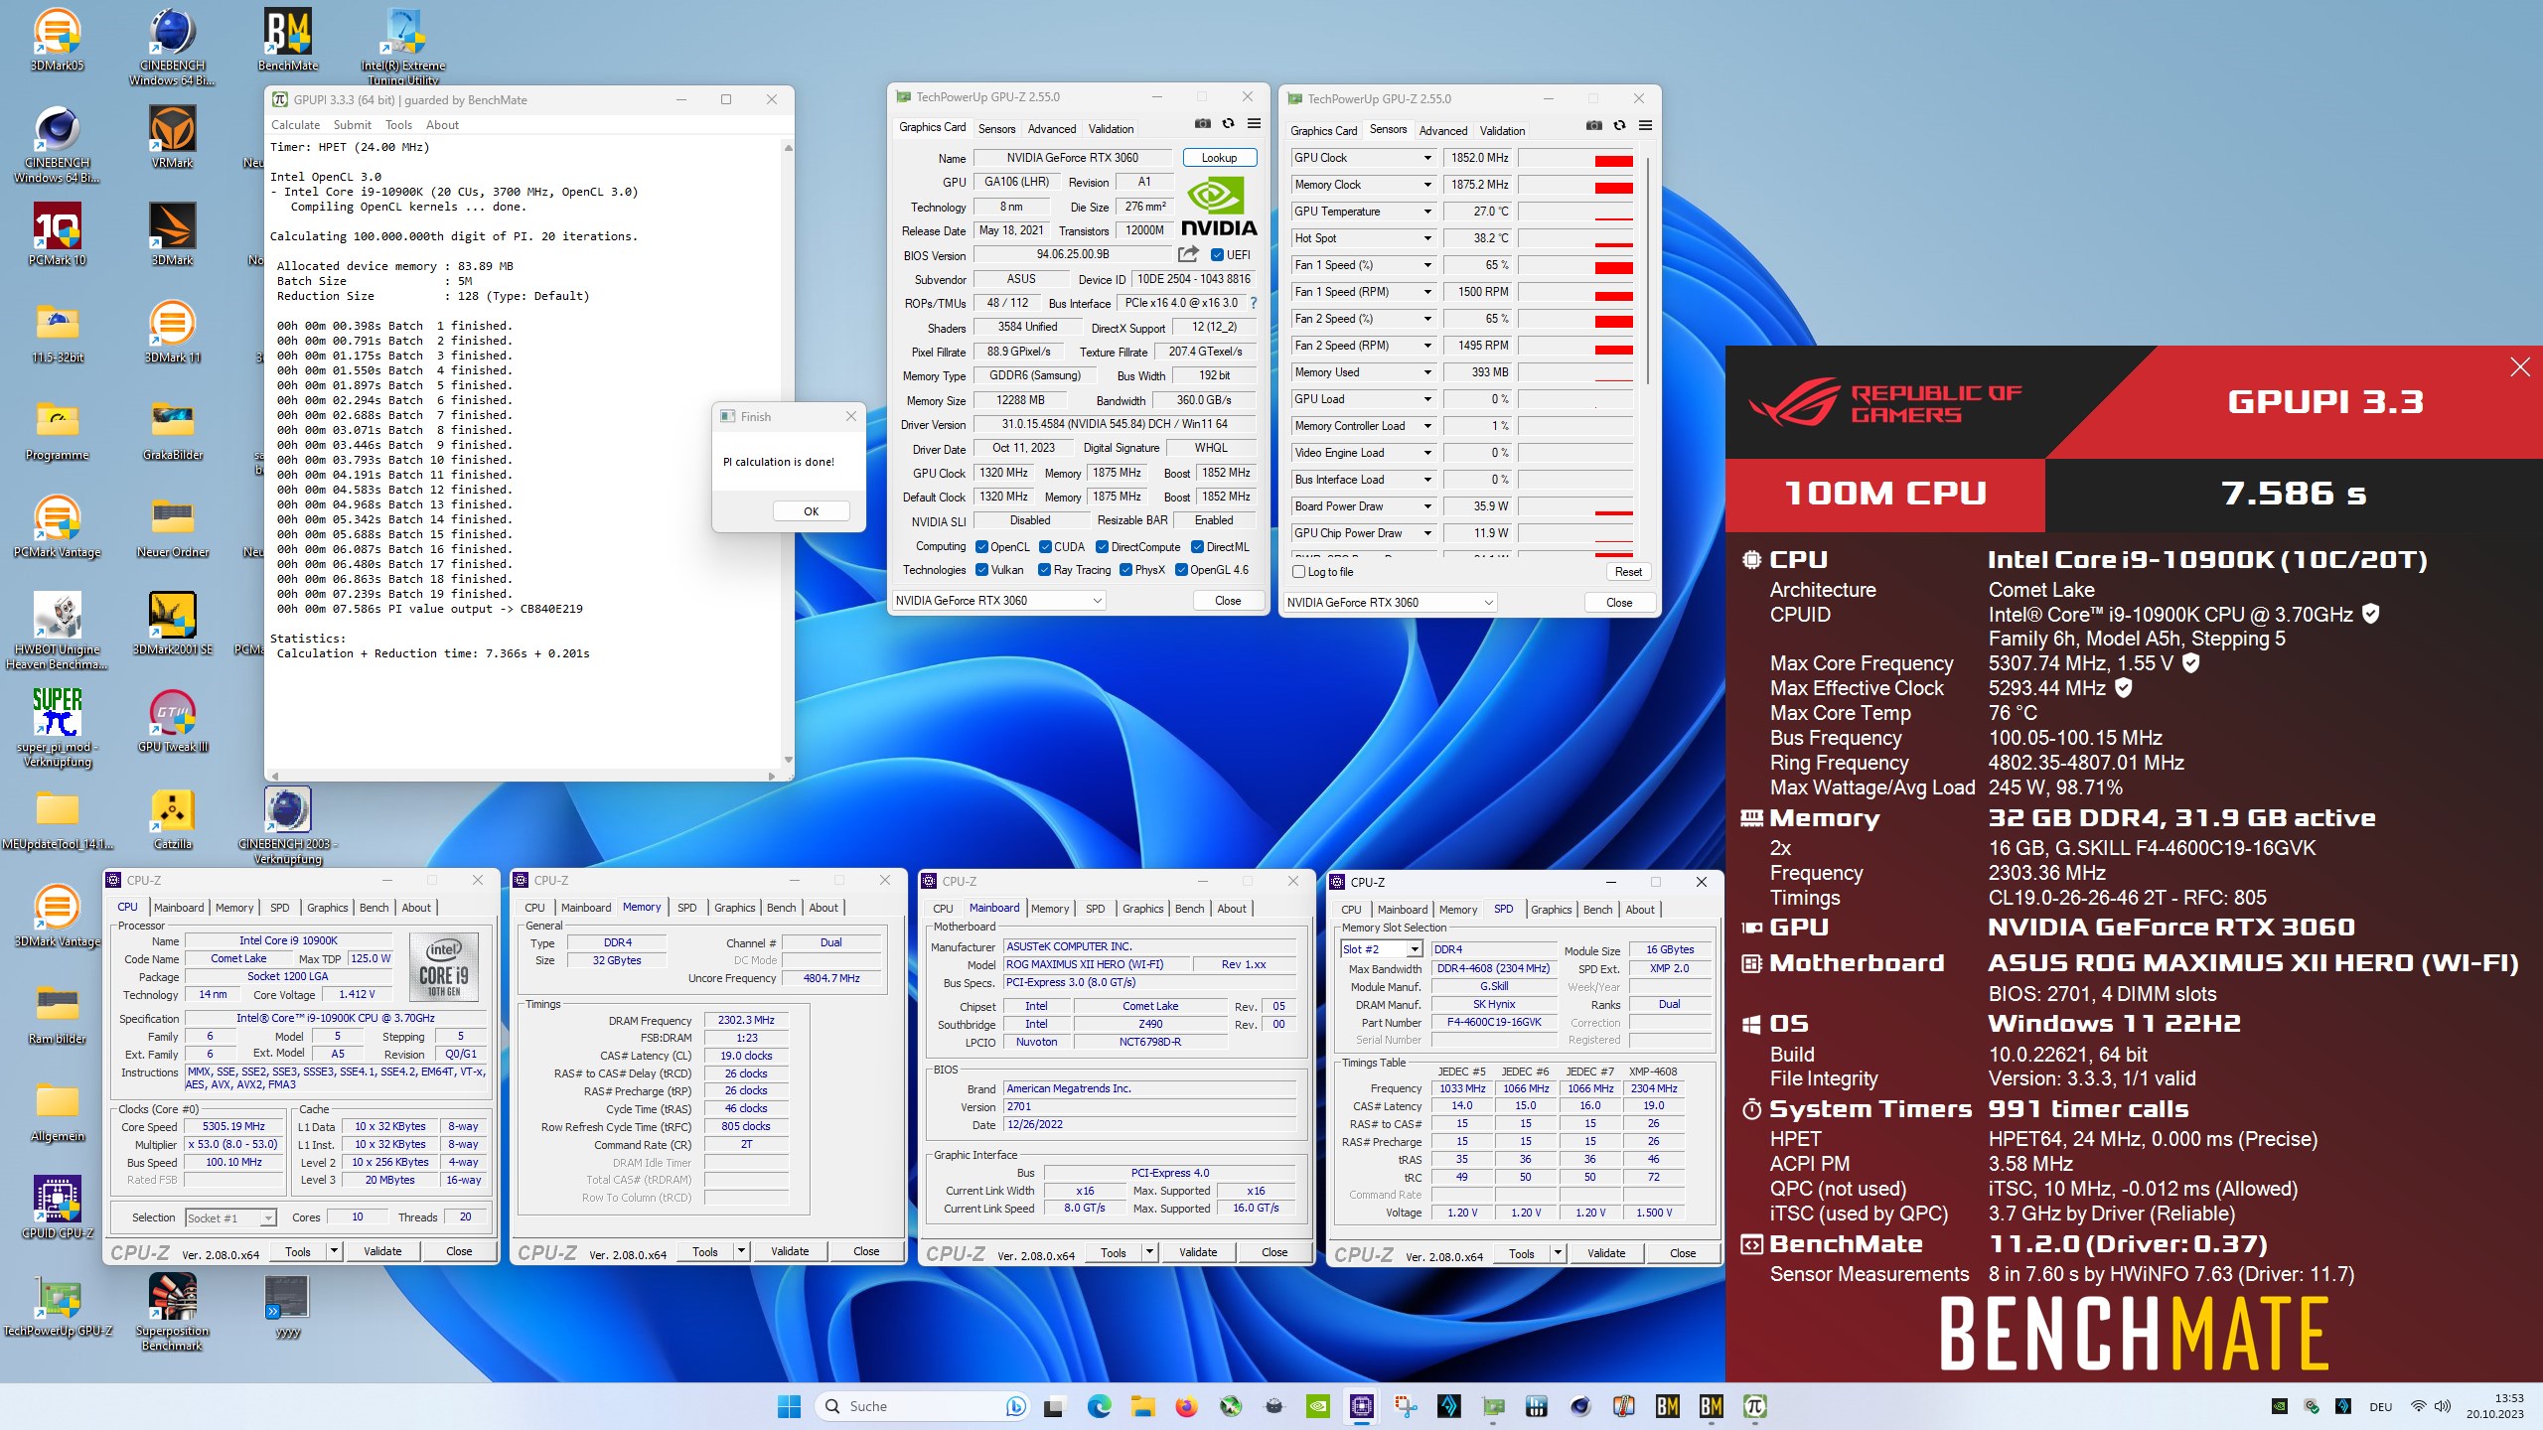
Task: Open the 3DMark 11 desktop icon
Action: pos(173,332)
